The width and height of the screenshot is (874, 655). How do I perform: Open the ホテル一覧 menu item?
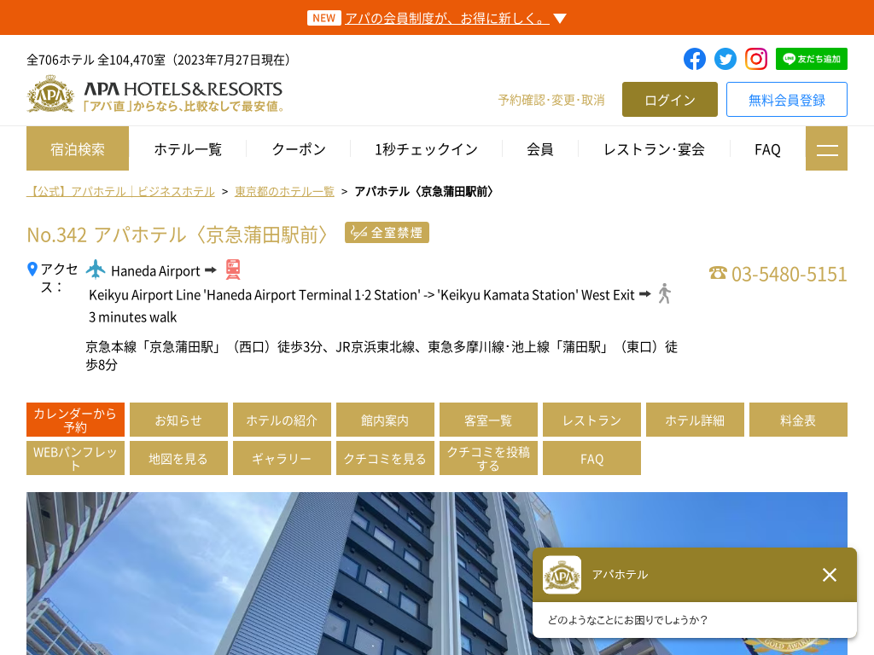coord(188,149)
